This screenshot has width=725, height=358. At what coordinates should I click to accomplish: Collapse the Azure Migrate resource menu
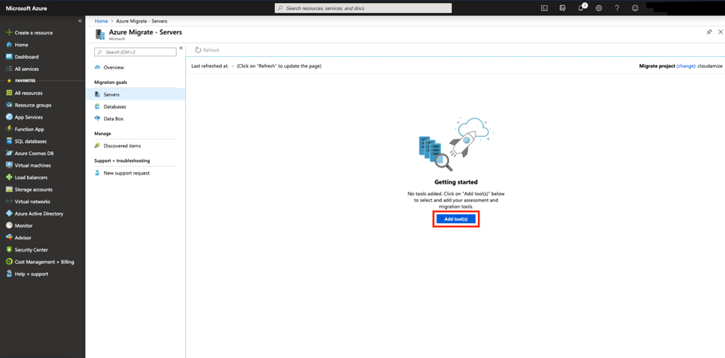[181, 49]
